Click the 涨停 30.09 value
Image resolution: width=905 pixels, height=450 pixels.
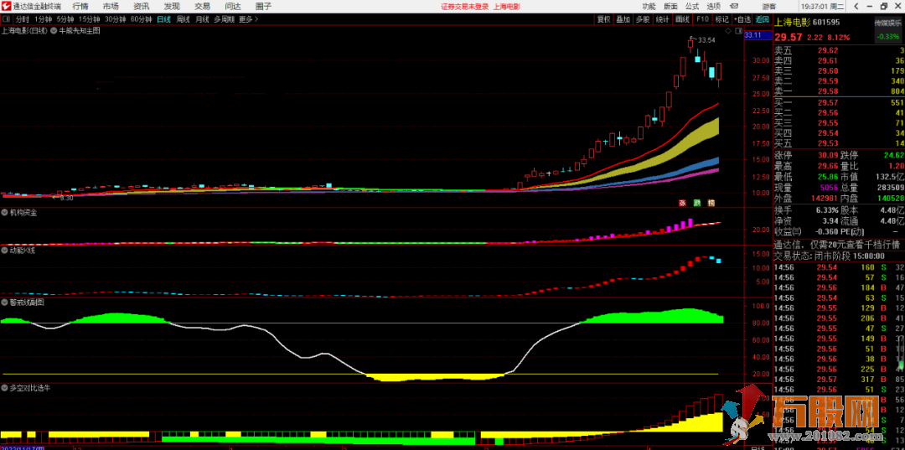point(829,155)
